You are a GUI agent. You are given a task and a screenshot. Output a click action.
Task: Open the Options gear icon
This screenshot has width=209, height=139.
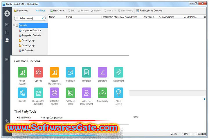pyautogui.click(x=38, y=72)
